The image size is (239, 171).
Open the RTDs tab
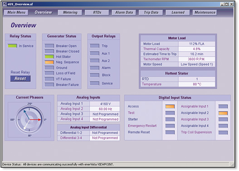click(97, 13)
